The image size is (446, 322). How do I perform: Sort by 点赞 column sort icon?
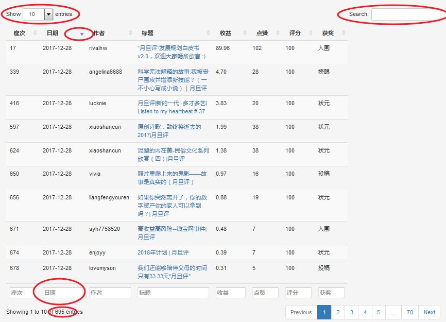click(278, 33)
